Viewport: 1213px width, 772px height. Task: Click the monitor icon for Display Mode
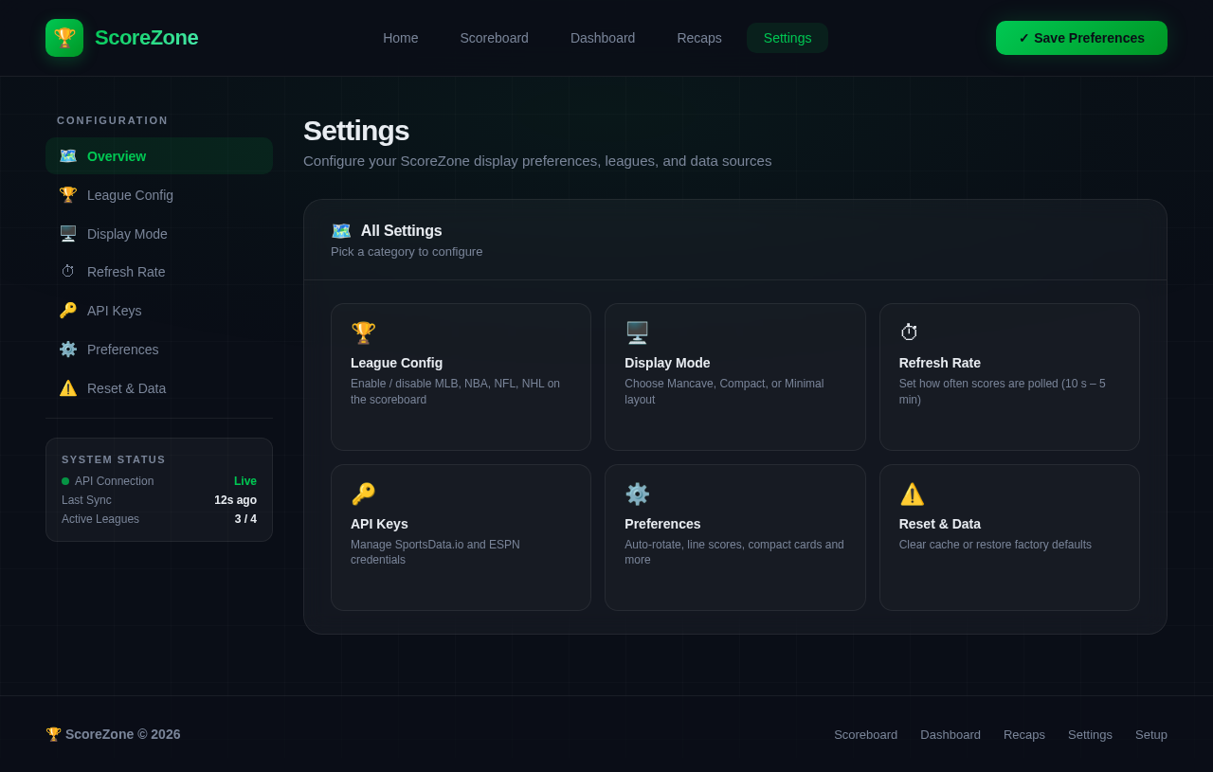(637, 332)
